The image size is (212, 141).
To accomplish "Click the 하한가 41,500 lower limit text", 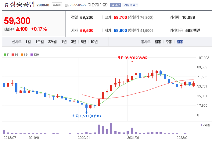I will [x=141, y=31].
